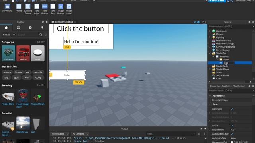Open the Output panel kebab menu

tap(204, 134)
